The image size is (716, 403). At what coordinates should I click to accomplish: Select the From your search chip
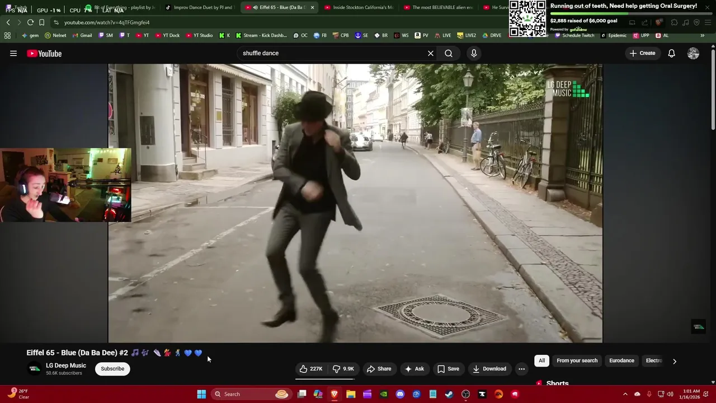(x=577, y=360)
